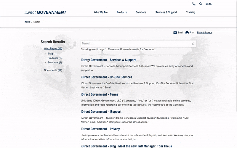Filter results by Documents (12)

(x=53, y=70)
